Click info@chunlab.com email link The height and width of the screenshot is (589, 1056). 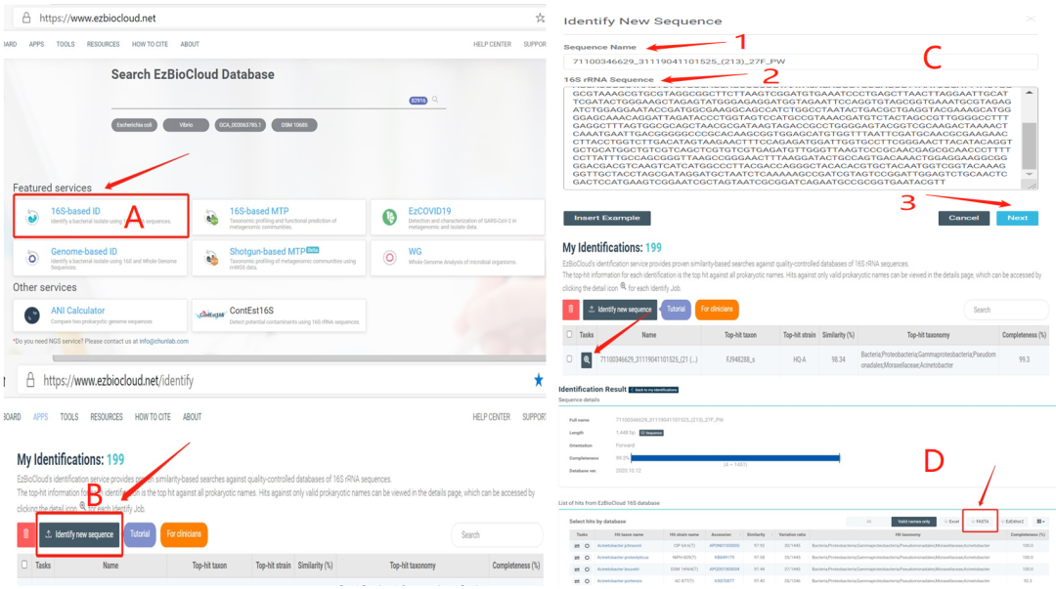click(x=163, y=341)
